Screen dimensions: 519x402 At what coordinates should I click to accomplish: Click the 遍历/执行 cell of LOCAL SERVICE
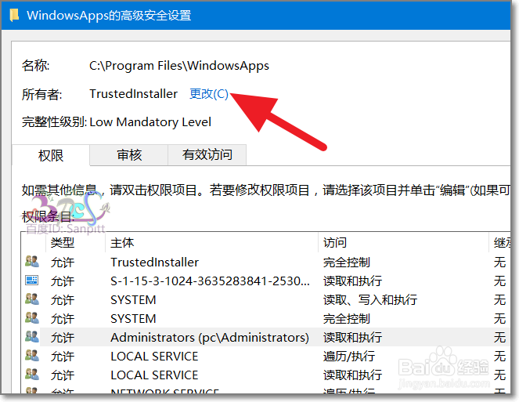pyautogui.click(x=349, y=357)
